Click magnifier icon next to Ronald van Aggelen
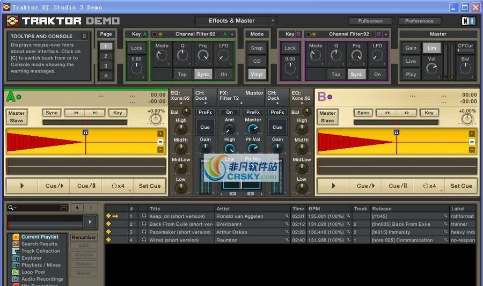Image resolution: width=483 pixels, height=286 pixels. (287, 216)
